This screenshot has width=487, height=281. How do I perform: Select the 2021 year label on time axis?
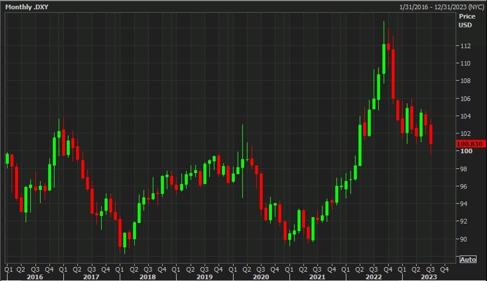318,277
